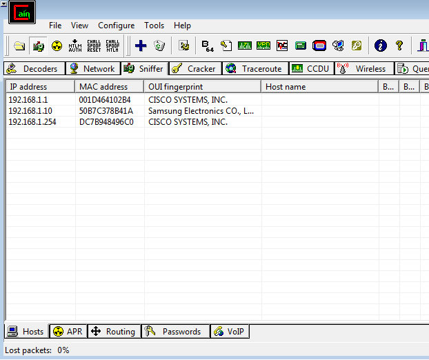Sort by the IP address column header

pos(41,87)
